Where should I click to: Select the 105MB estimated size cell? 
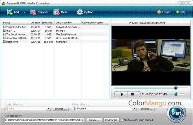point(48,31)
